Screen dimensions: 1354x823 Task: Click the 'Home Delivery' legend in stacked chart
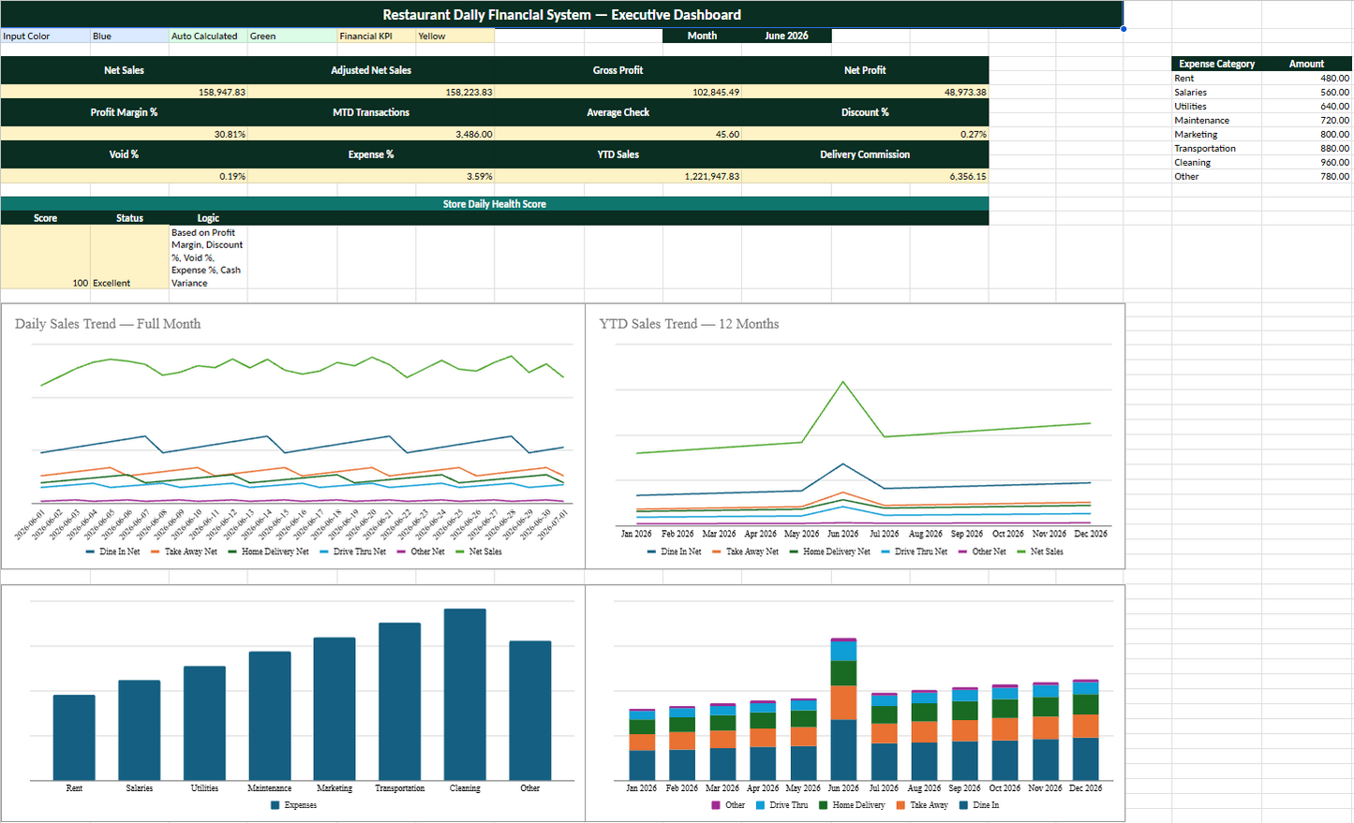click(852, 805)
